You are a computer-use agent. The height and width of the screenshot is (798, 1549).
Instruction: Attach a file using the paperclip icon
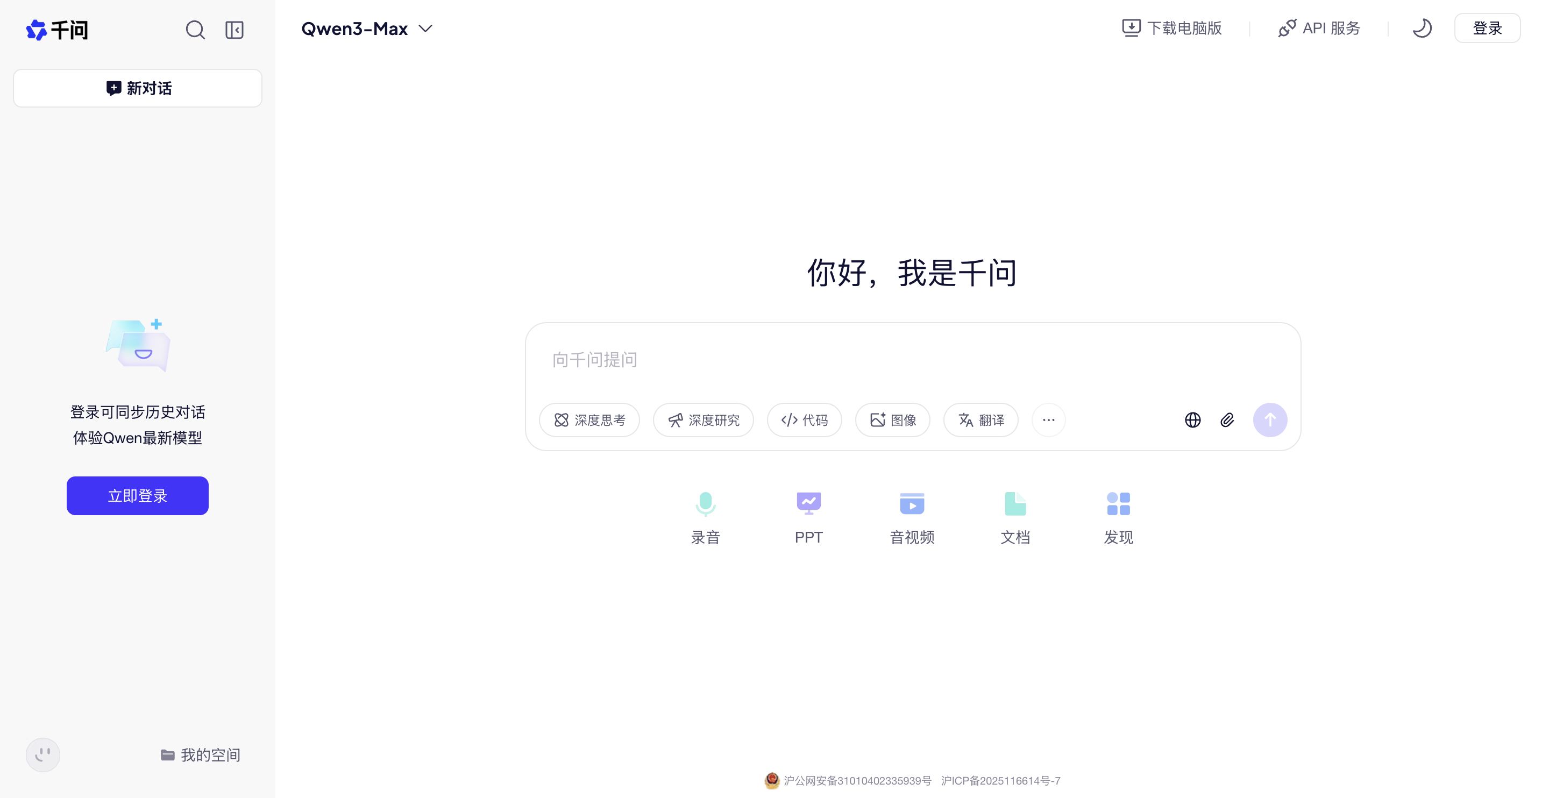pyautogui.click(x=1228, y=420)
